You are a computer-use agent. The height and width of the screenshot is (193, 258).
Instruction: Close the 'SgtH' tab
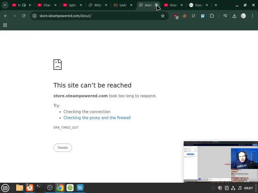pos(81,5)
